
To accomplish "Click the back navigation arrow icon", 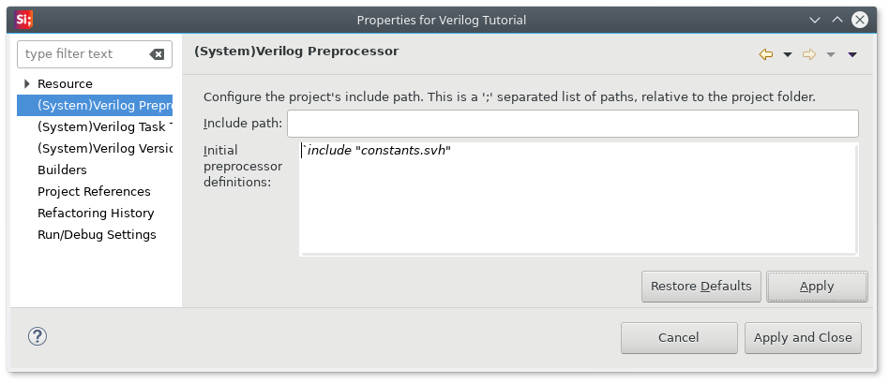I will coord(766,54).
